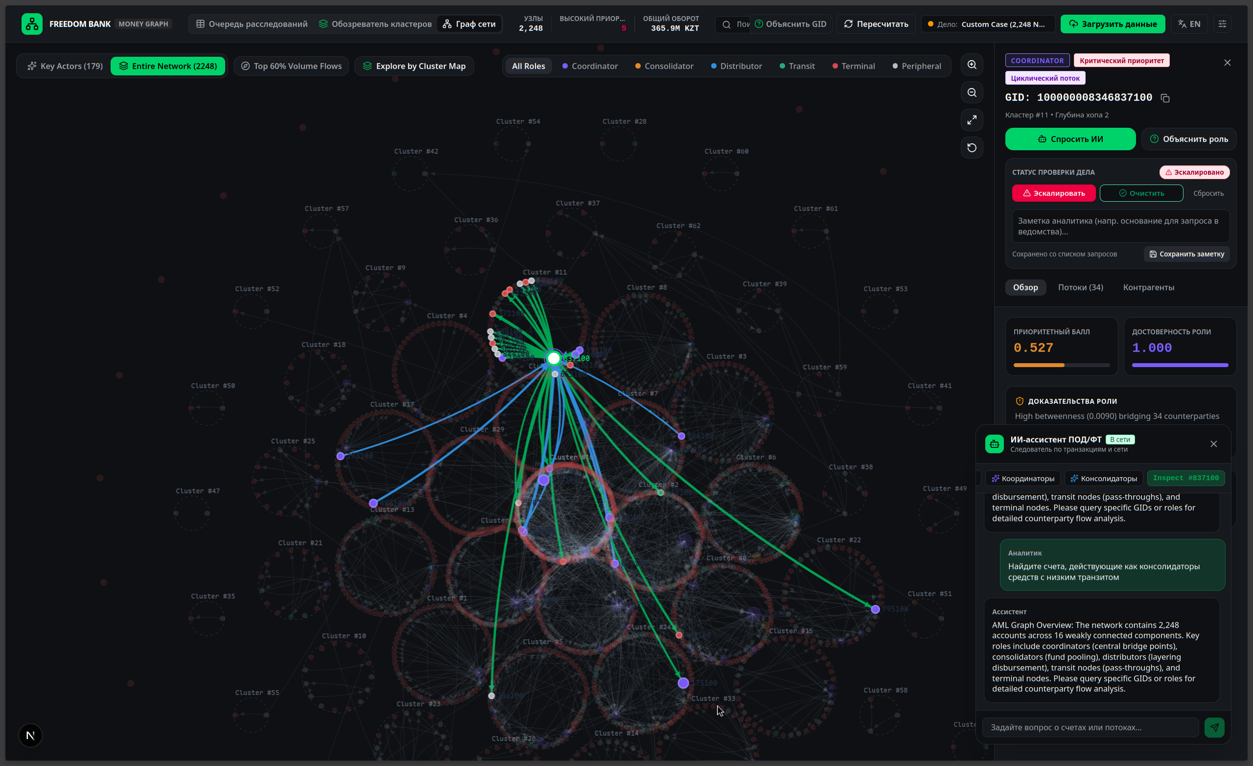The height and width of the screenshot is (766, 1253).
Task: Click the red Эскалировать button
Action: 1054,193
